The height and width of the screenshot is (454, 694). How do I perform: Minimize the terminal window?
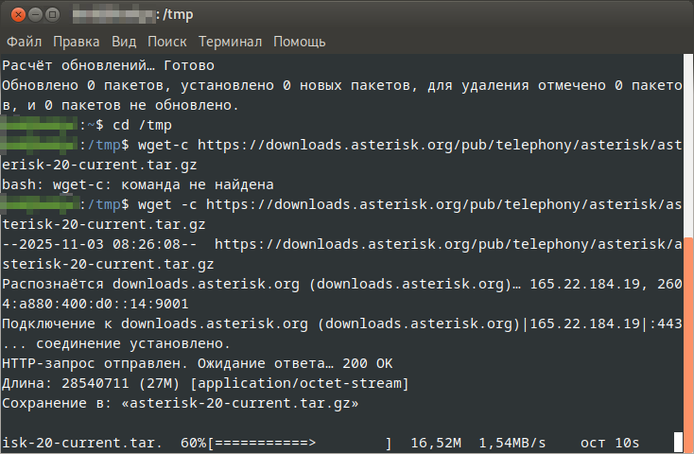pyautogui.click(x=34, y=14)
